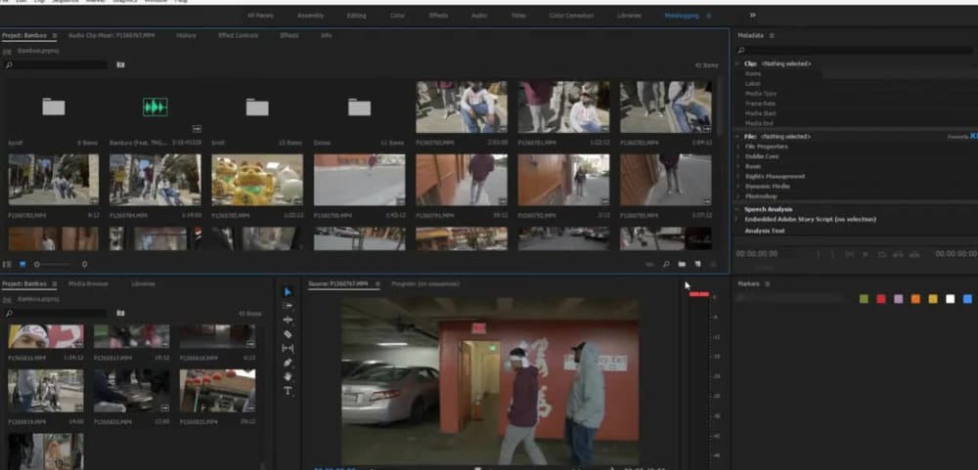
Task: Expand File Properties metadata group
Action: (x=737, y=147)
